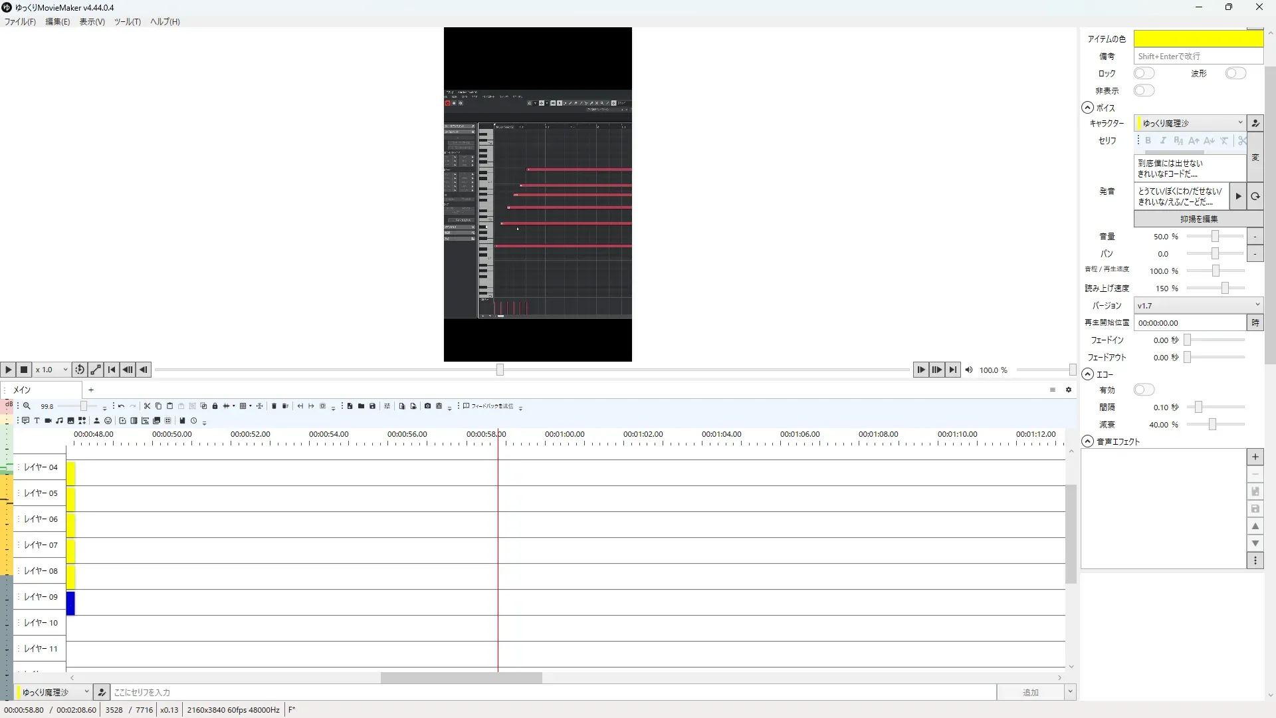This screenshot has width=1276, height=718.
Task: Add audio item with music note icon
Action: pyautogui.click(x=59, y=421)
